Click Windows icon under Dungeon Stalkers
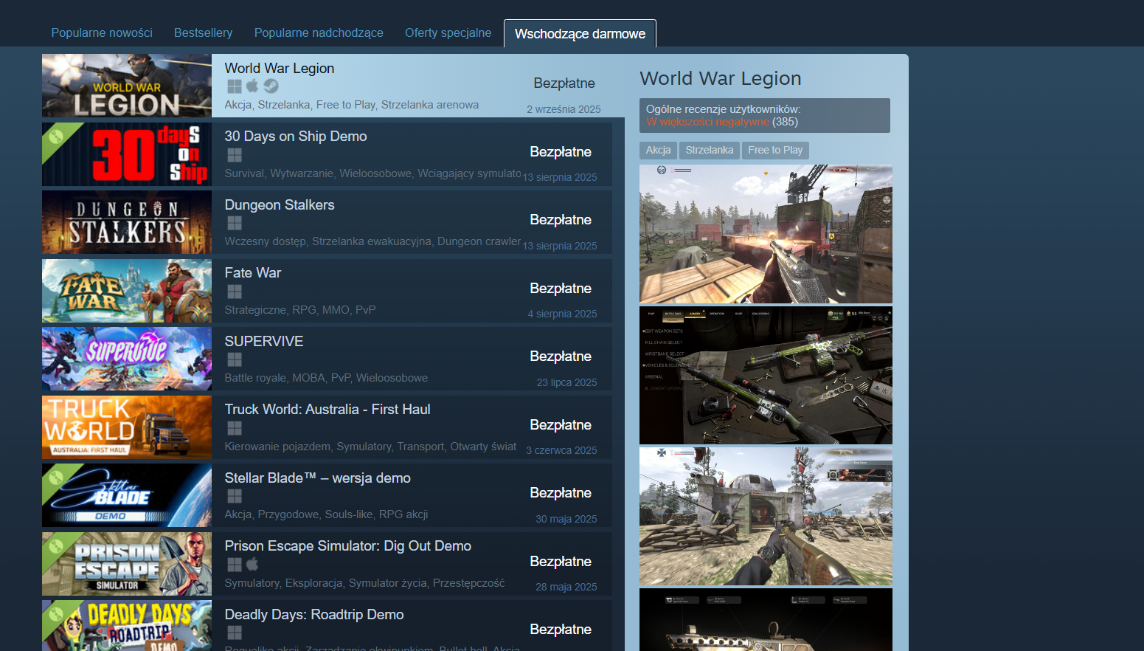The width and height of the screenshot is (1144, 651). [235, 223]
